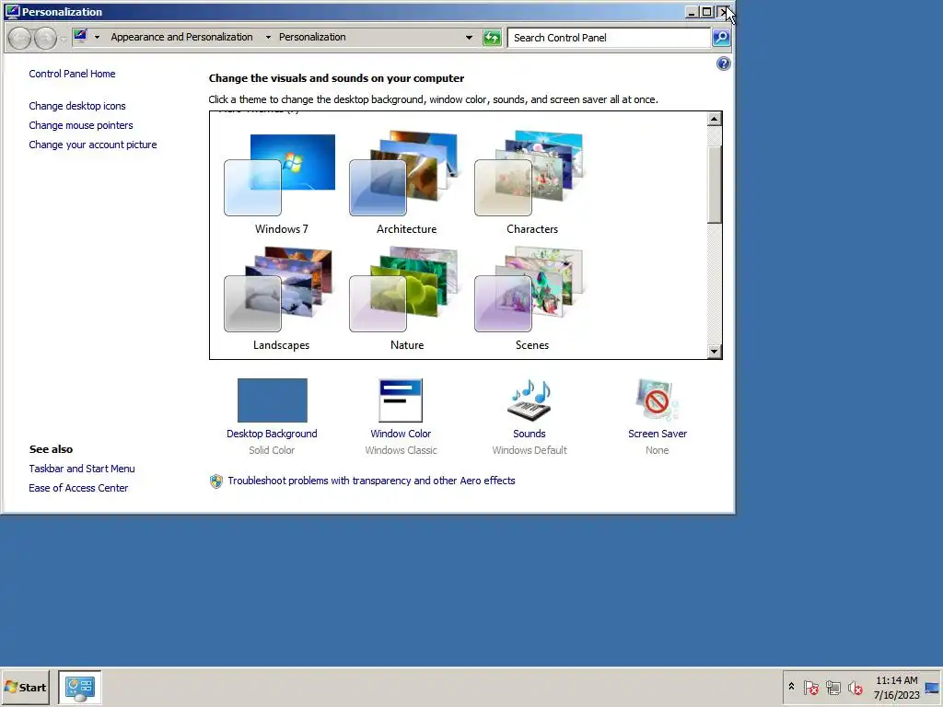Go forward with the Forward arrow
The image size is (943, 707).
tap(45, 38)
